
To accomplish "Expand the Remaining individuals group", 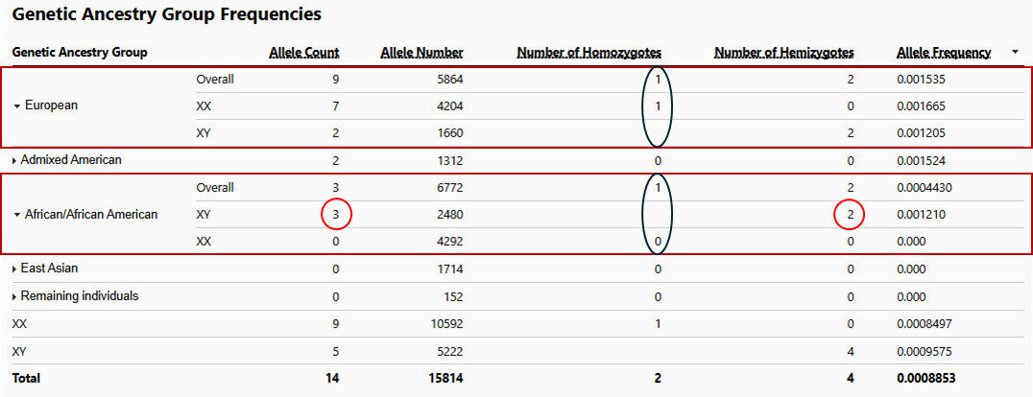I will coord(15,297).
